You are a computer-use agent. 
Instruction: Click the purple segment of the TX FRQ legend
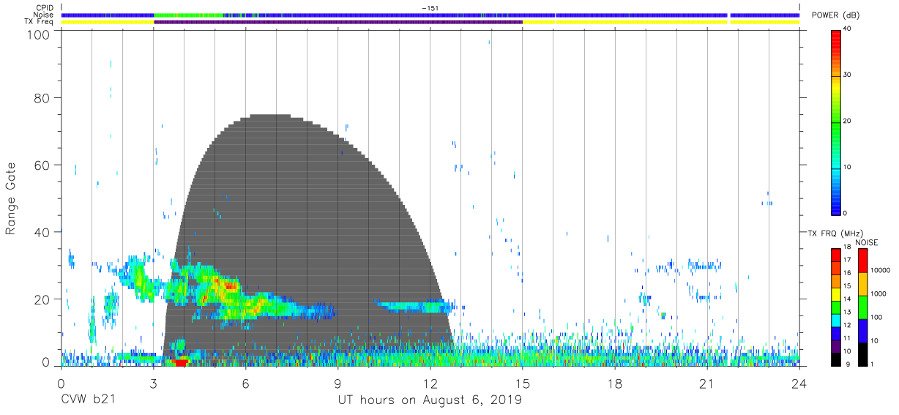[x=836, y=345]
